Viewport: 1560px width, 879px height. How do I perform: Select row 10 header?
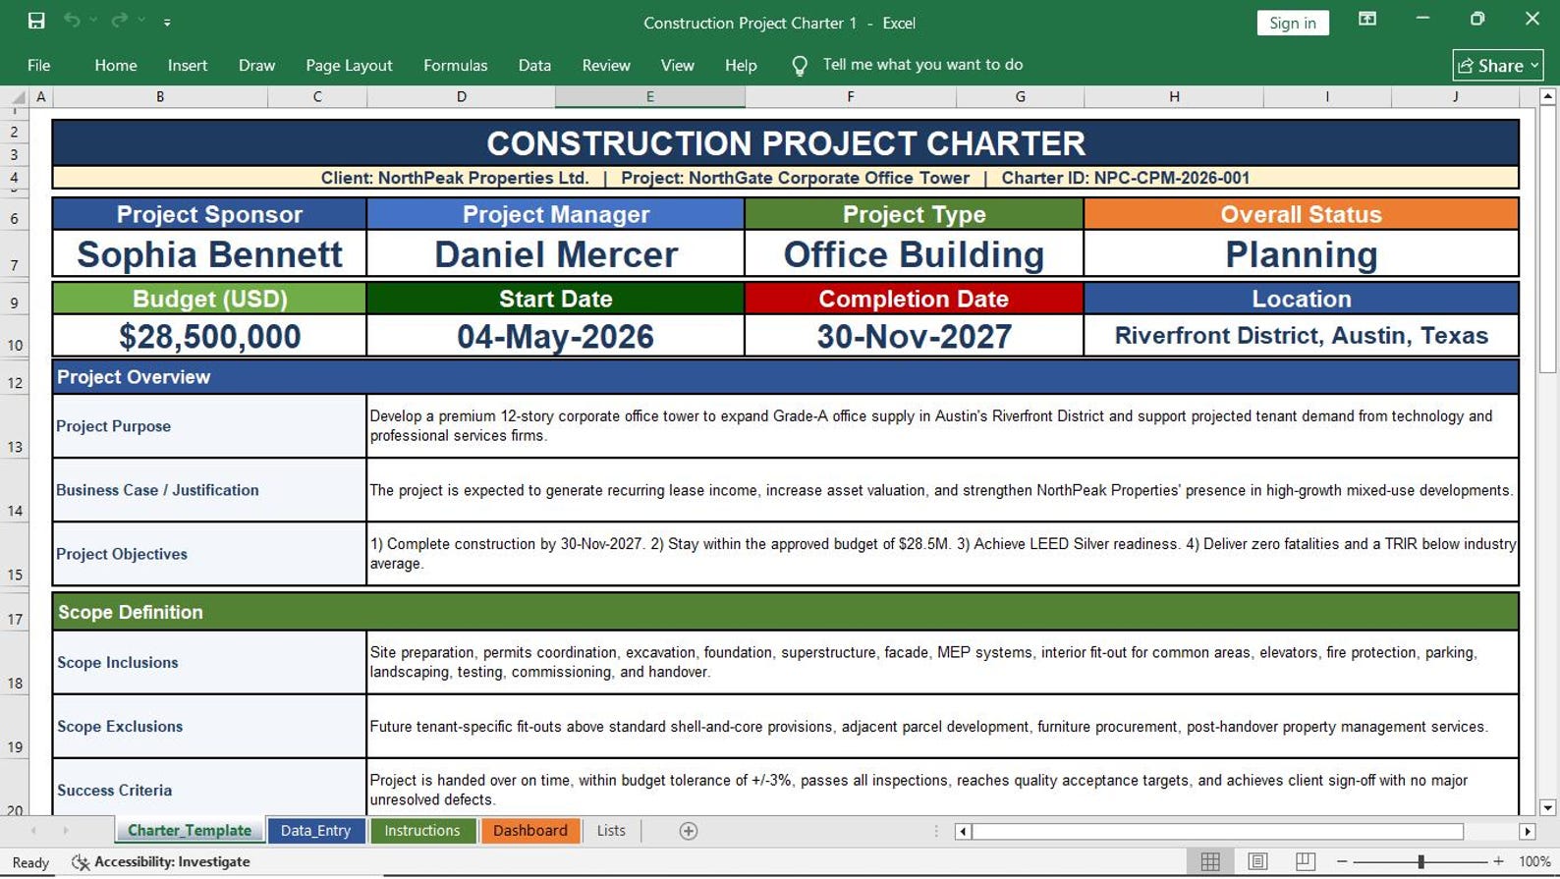15,336
